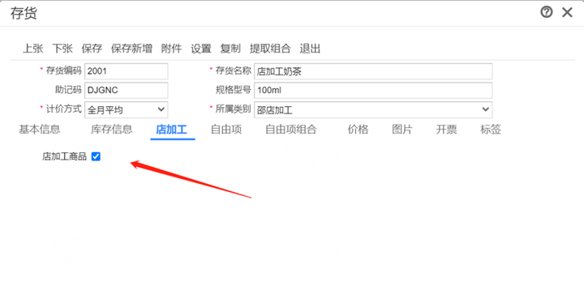Expand the 所属类别 dropdown
584x307 pixels.
pyautogui.click(x=373, y=110)
